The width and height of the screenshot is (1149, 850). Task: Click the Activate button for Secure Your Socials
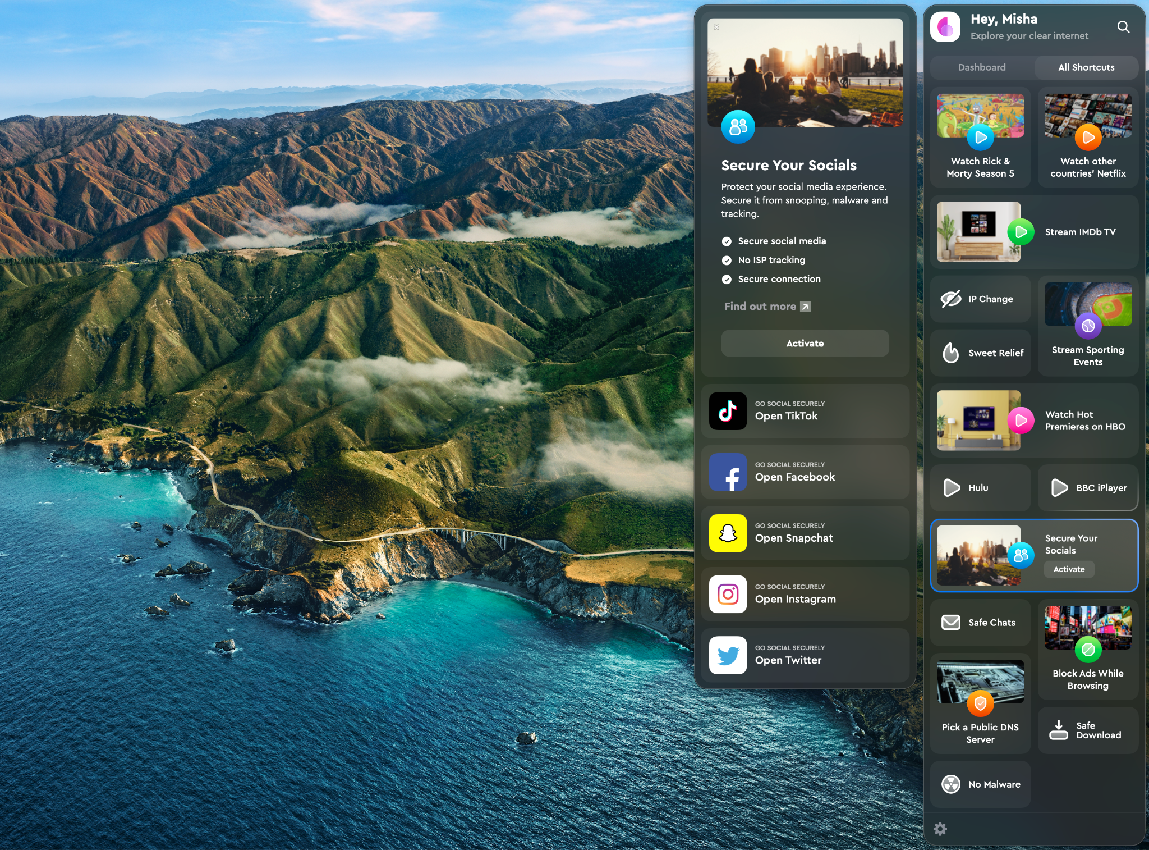(805, 343)
